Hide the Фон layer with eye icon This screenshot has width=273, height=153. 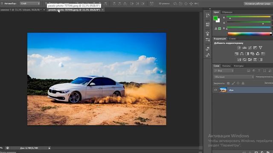[x=215, y=90]
